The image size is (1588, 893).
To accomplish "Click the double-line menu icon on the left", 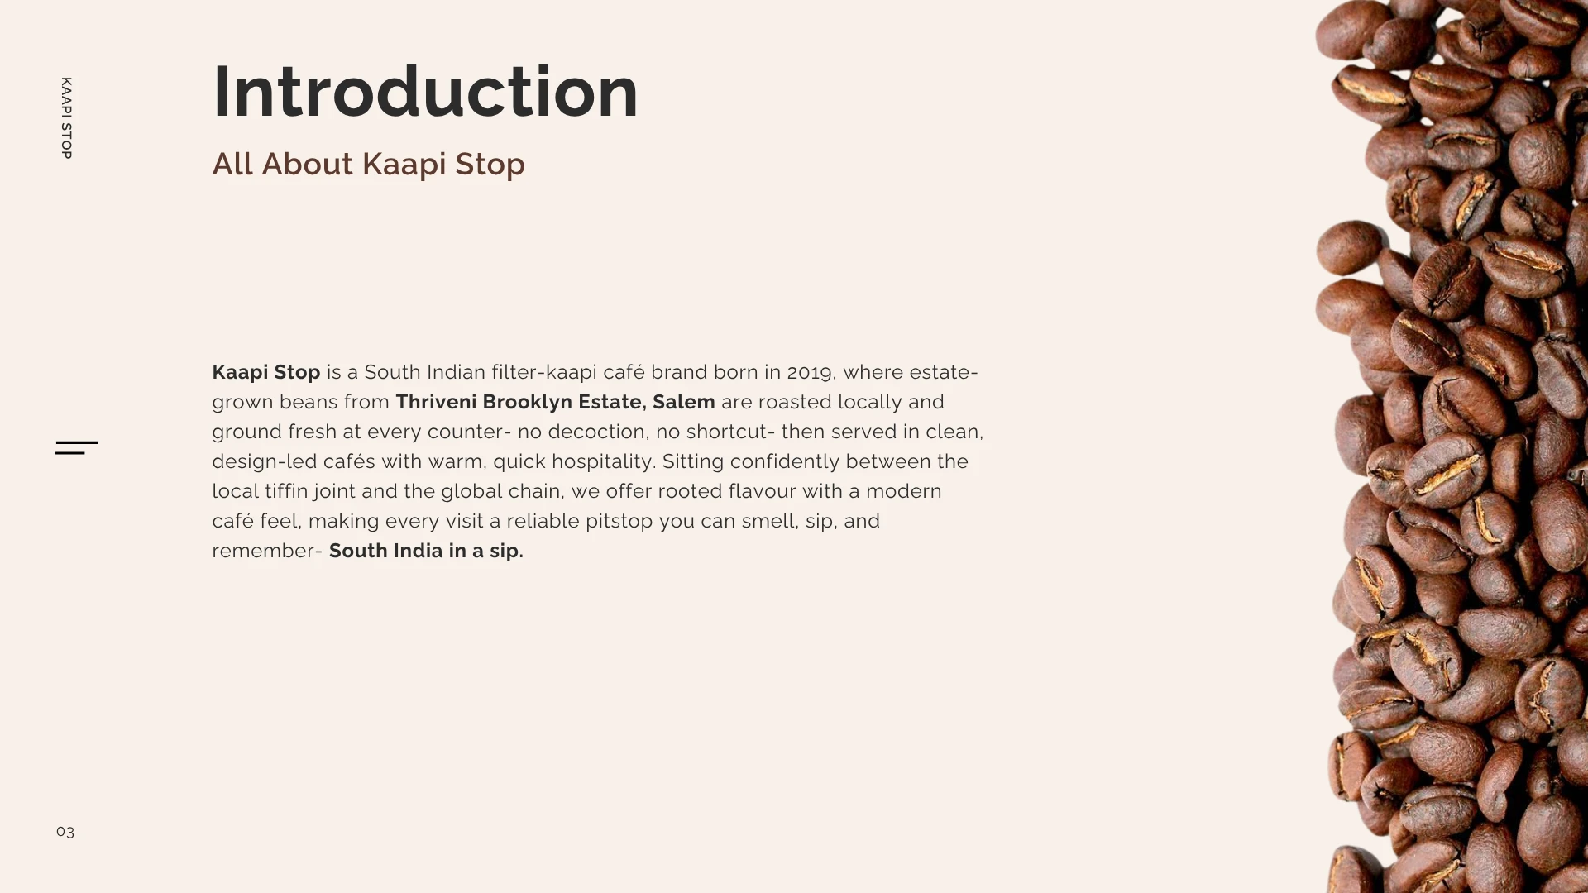I will point(76,447).
